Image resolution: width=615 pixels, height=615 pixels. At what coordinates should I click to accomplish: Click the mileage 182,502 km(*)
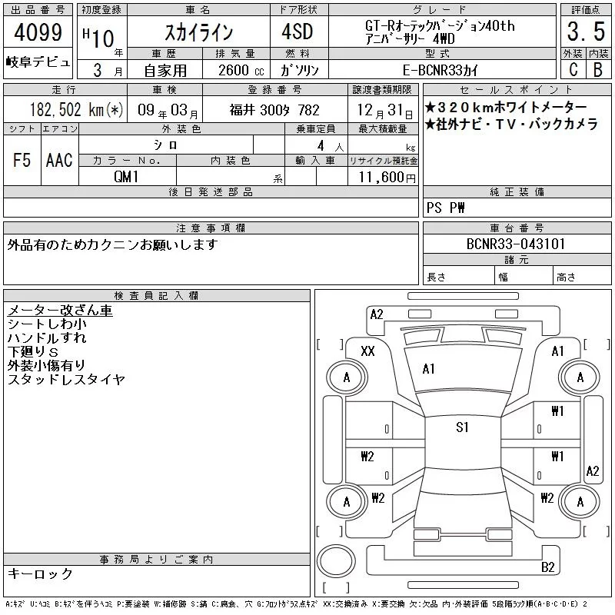coord(76,109)
